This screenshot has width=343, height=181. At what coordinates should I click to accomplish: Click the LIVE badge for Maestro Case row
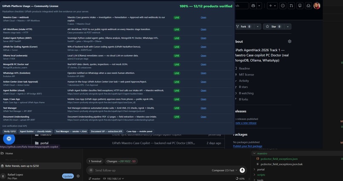177,17
